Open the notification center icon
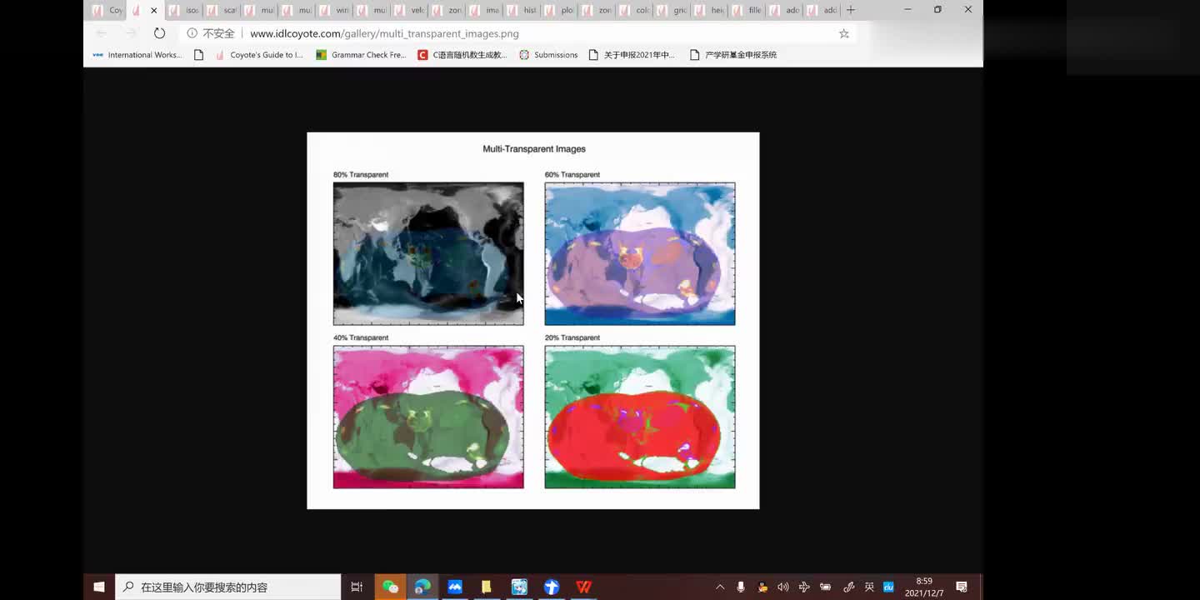1200x600 pixels. (962, 587)
